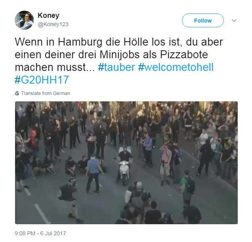This screenshot has height=242, width=252.
Task: Click the white road marking in video
Action: point(42,214)
